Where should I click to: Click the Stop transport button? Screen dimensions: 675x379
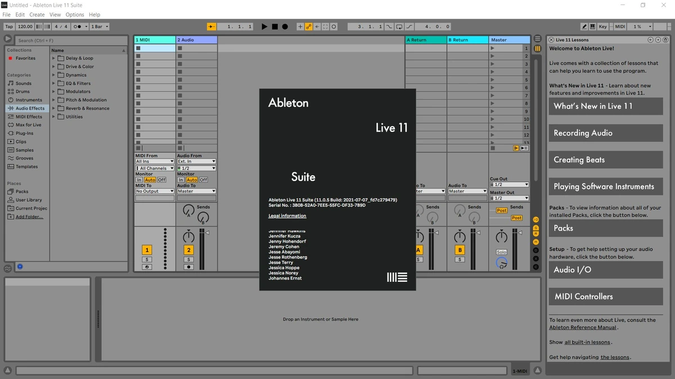pyautogui.click(x=274, y=26)
